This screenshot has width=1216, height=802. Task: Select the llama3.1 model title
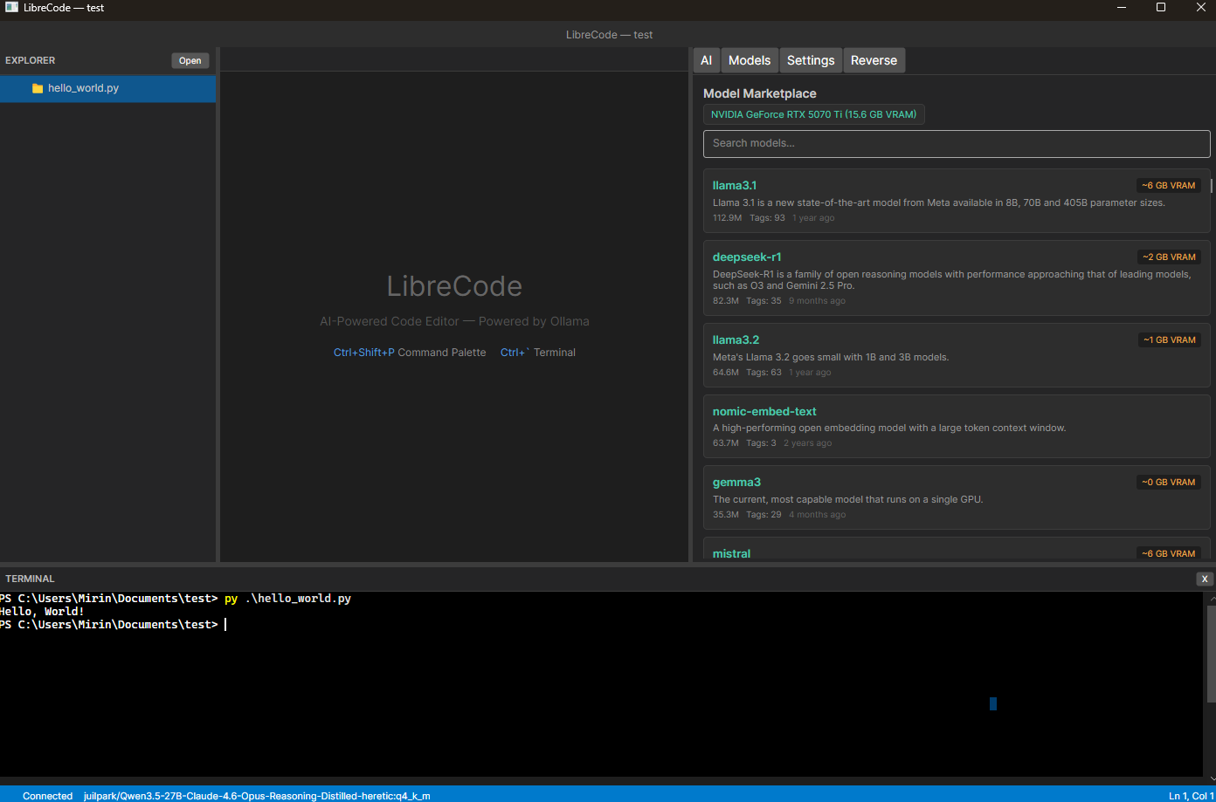click(735, 185)
